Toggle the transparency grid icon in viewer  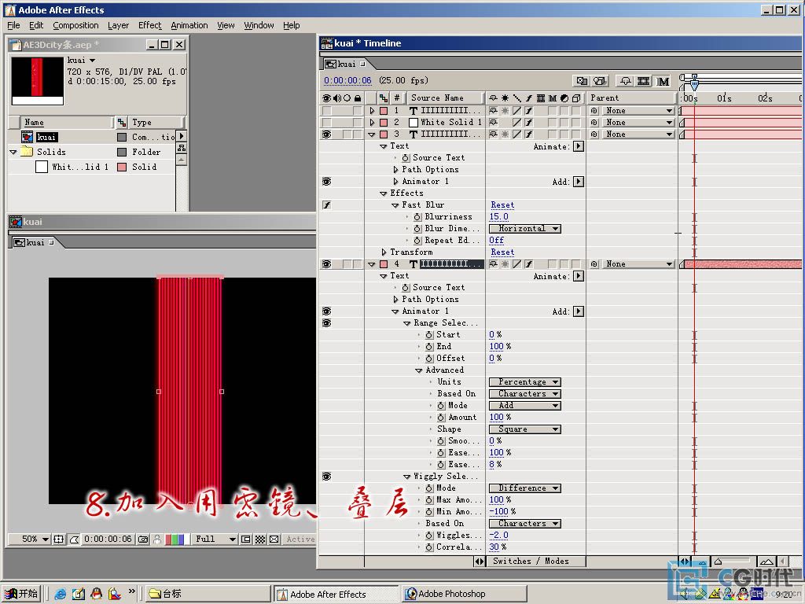(x=260, y=540)
